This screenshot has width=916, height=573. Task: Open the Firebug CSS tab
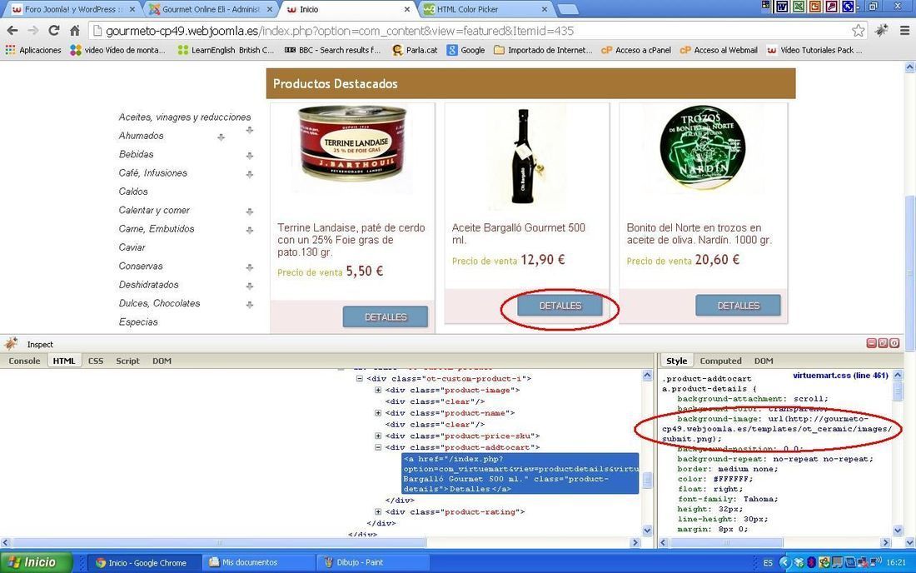pos(95,361)
